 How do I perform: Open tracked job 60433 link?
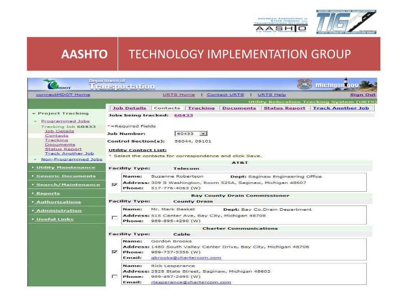pos(183,115)
